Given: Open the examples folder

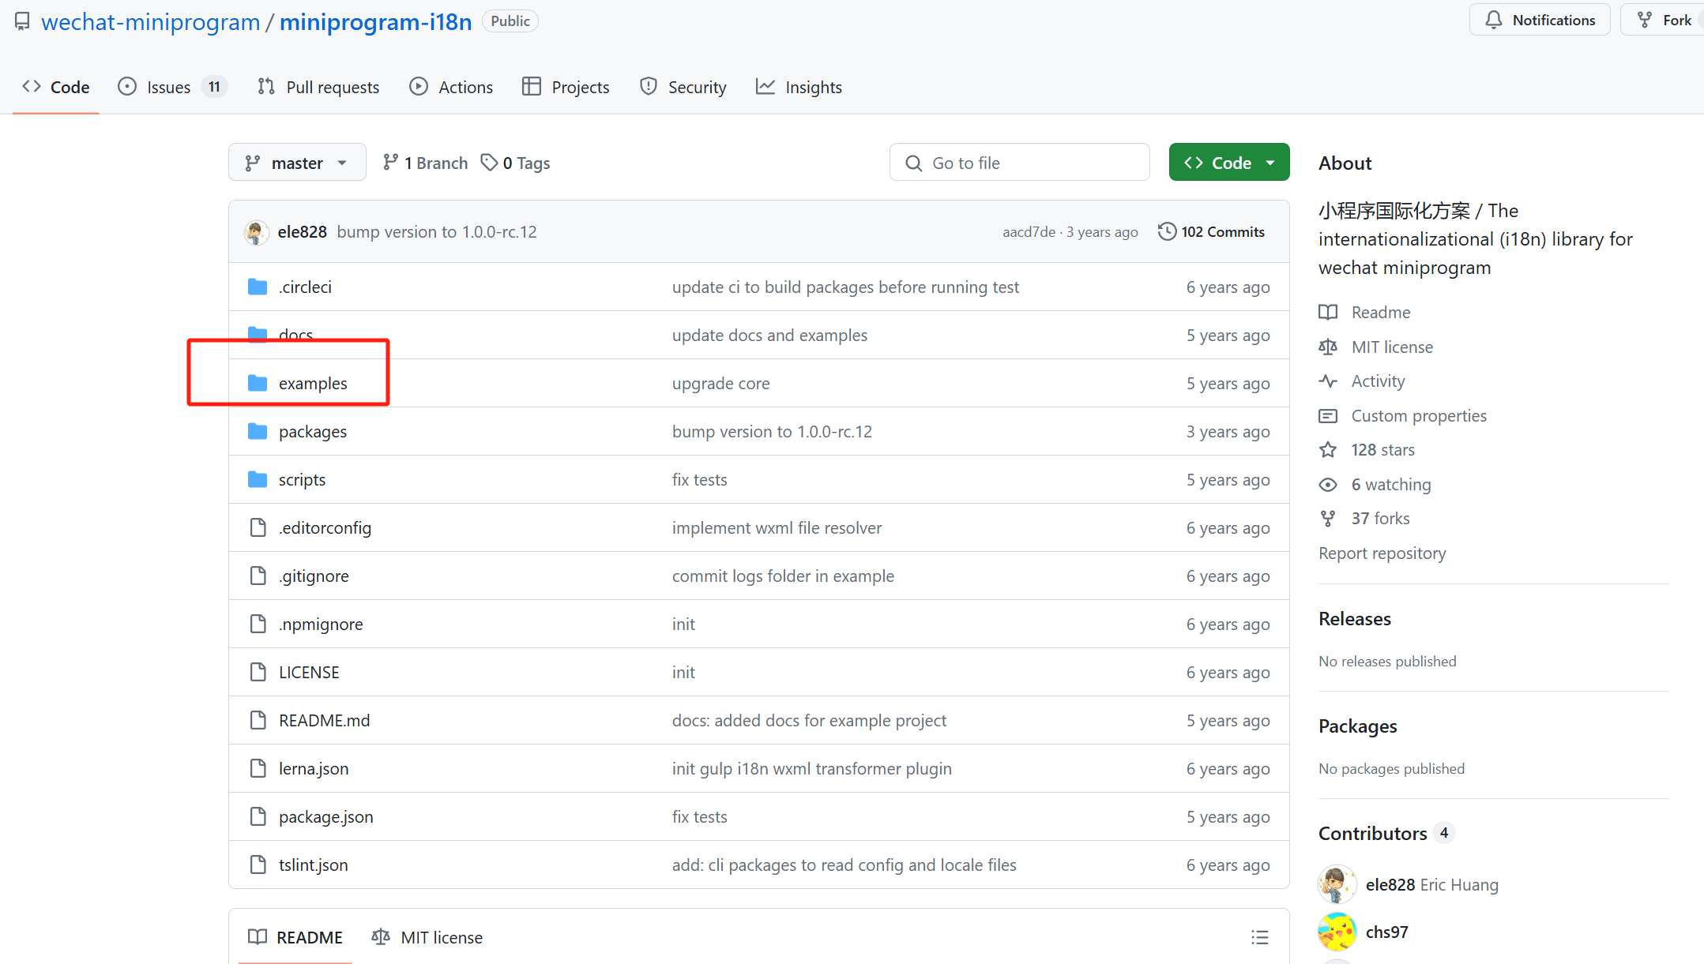Looking at the screenshot, I should coord(313,384).
